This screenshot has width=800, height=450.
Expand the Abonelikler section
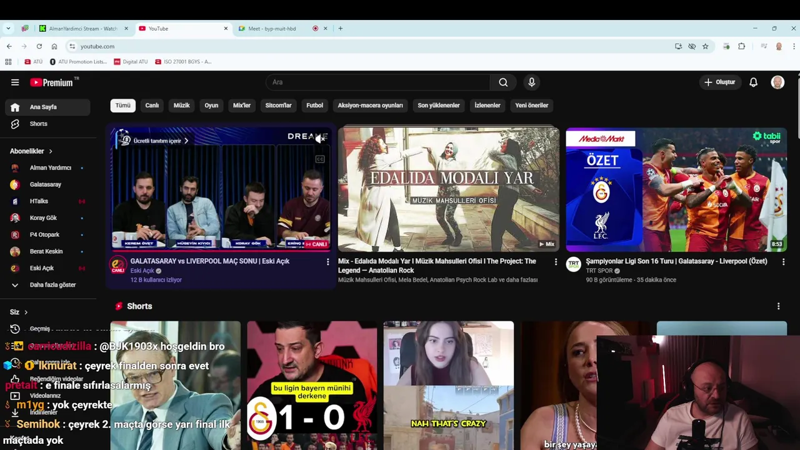[31, 151]
